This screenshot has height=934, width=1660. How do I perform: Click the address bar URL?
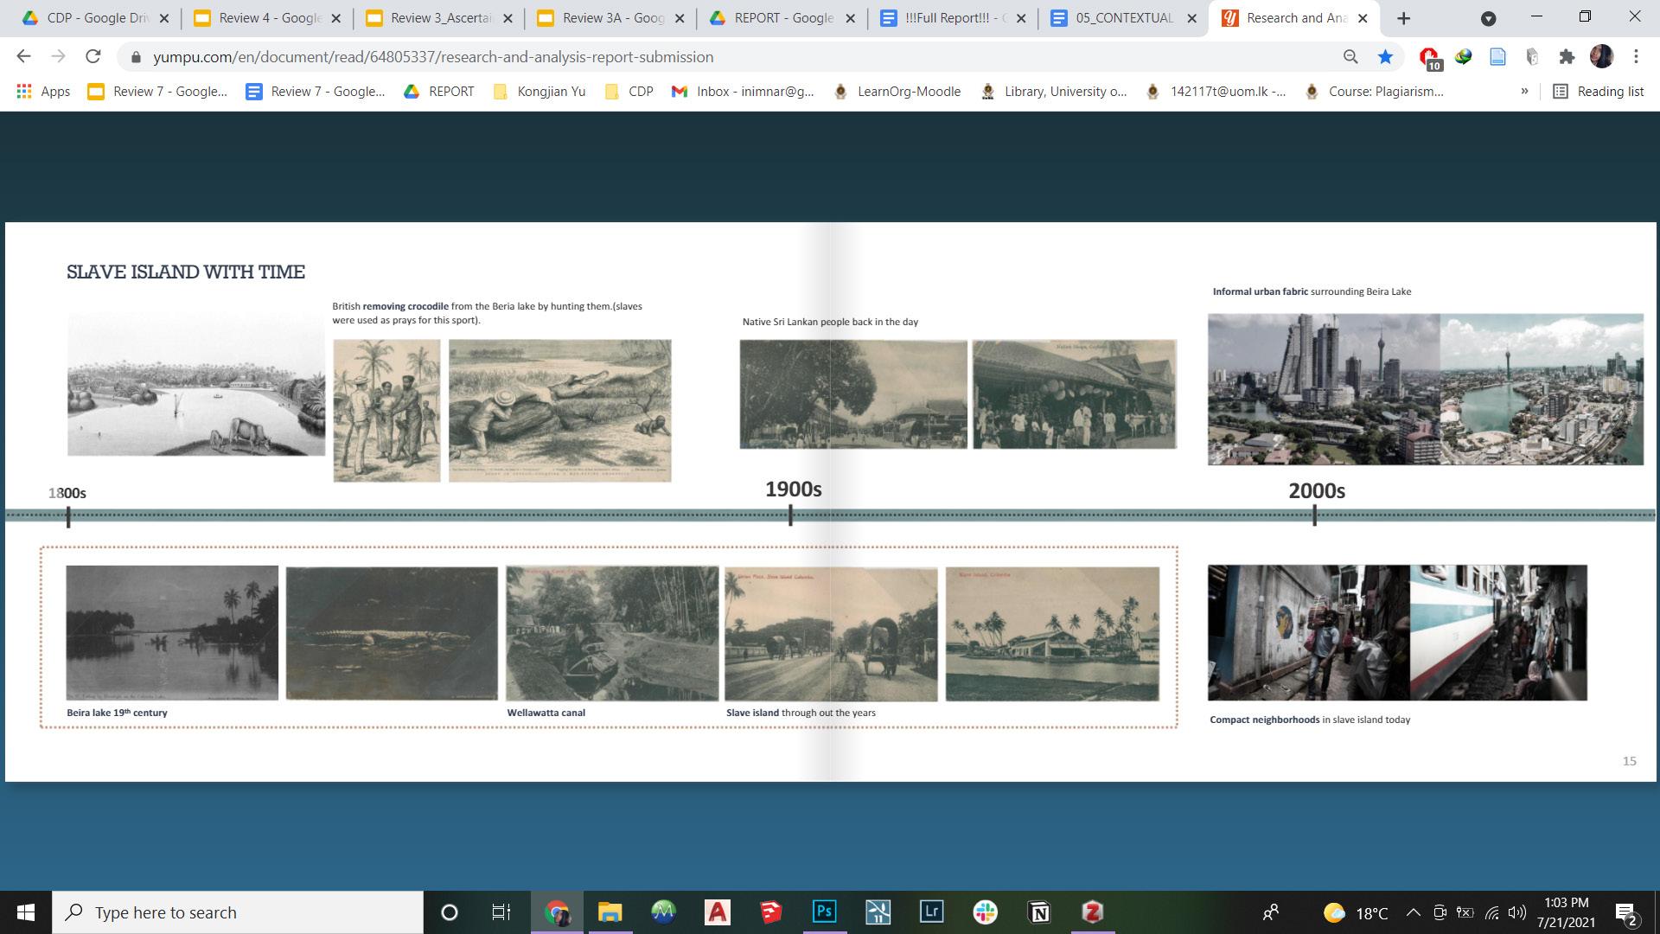tap(432, 57)
